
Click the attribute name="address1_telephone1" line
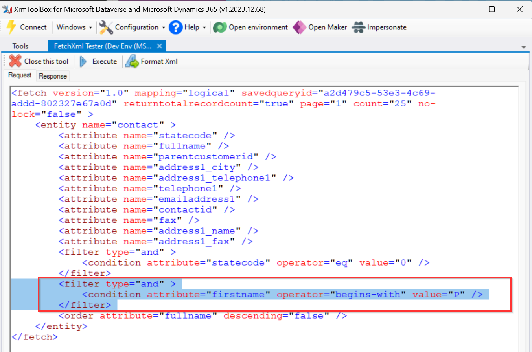pyautogui.click(x=176, y=178)
